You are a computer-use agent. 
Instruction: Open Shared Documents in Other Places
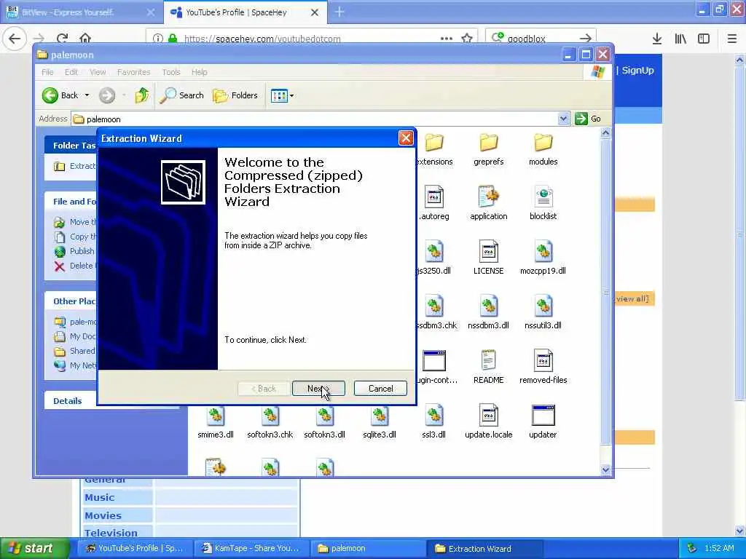[74, 351]
